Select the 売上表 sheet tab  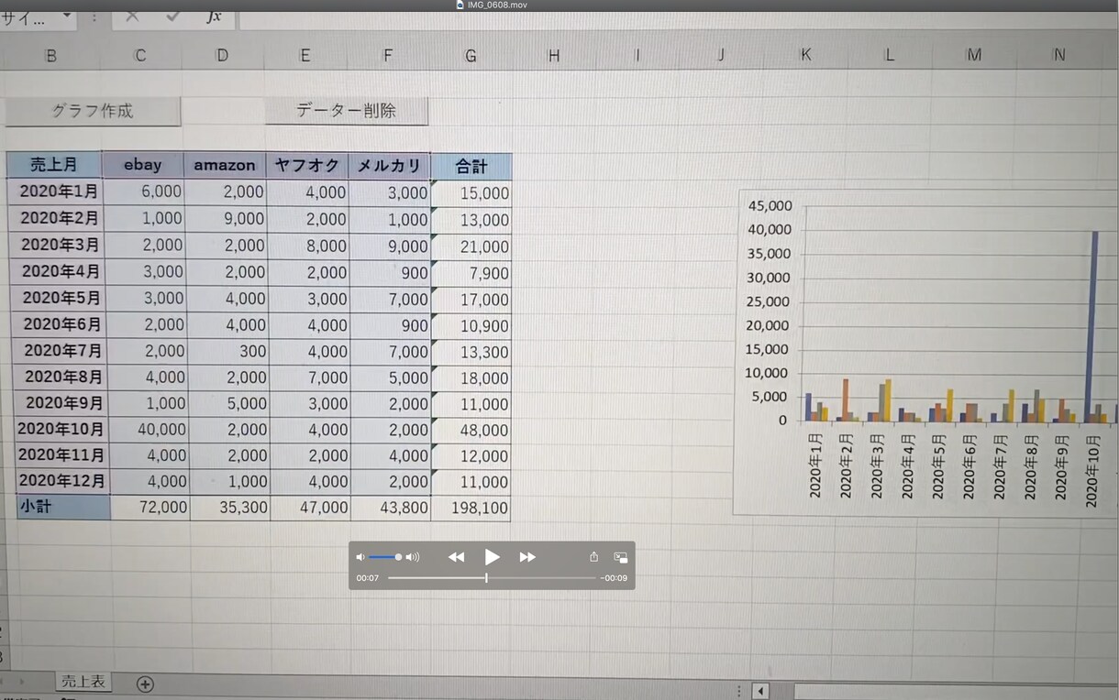(x=83, y=682)
